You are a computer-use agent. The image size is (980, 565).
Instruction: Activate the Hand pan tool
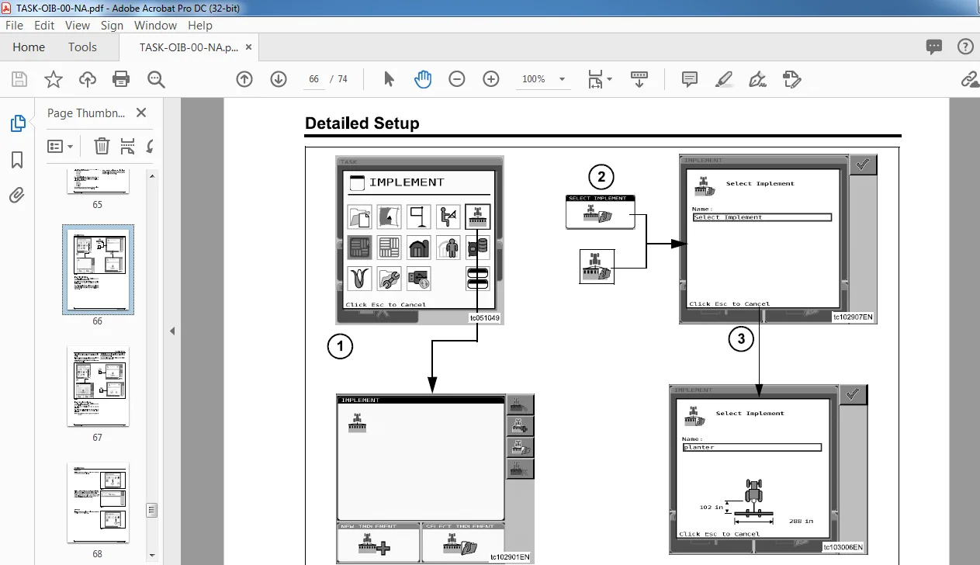click(423, 79)
